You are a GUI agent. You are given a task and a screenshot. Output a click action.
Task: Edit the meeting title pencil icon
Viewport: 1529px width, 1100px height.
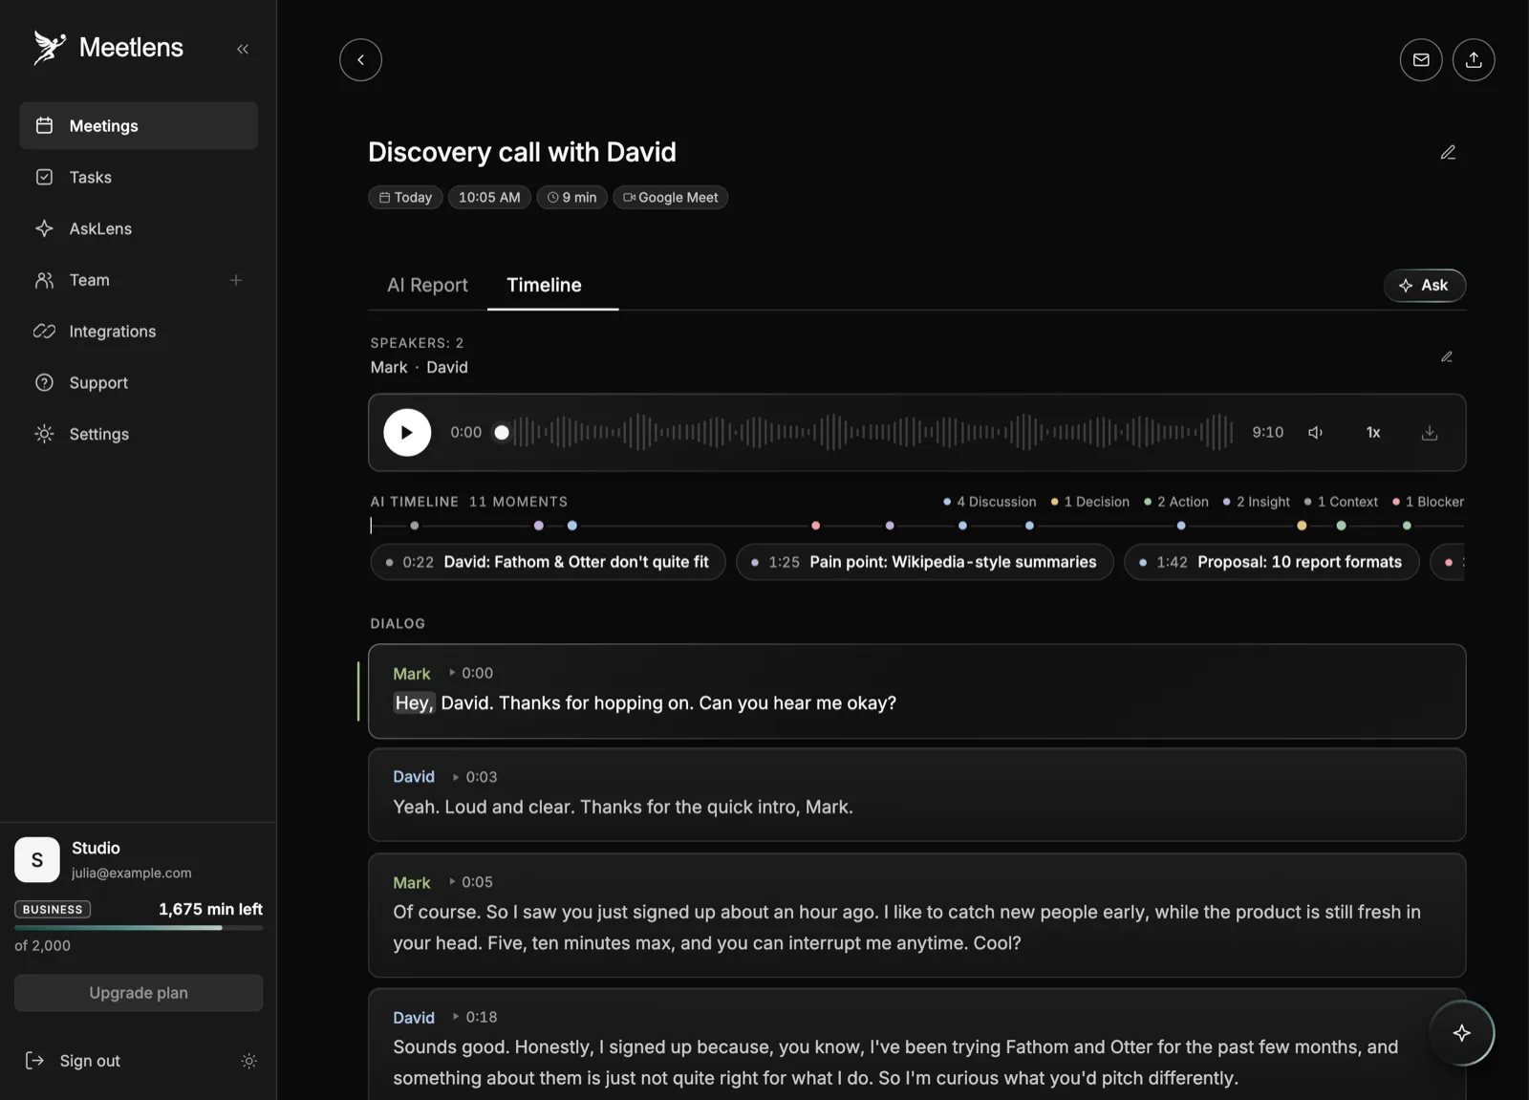[x=1448, y=152]
